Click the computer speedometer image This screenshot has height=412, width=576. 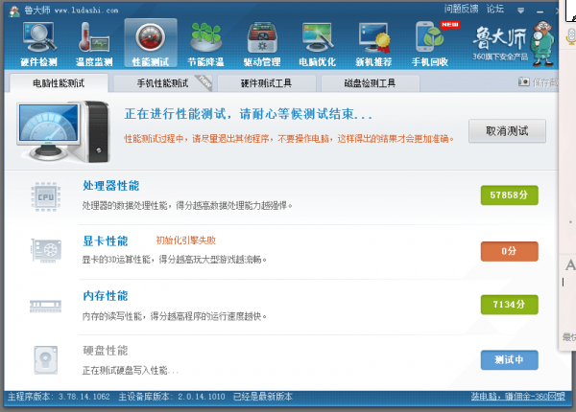[x=64, y=131]
